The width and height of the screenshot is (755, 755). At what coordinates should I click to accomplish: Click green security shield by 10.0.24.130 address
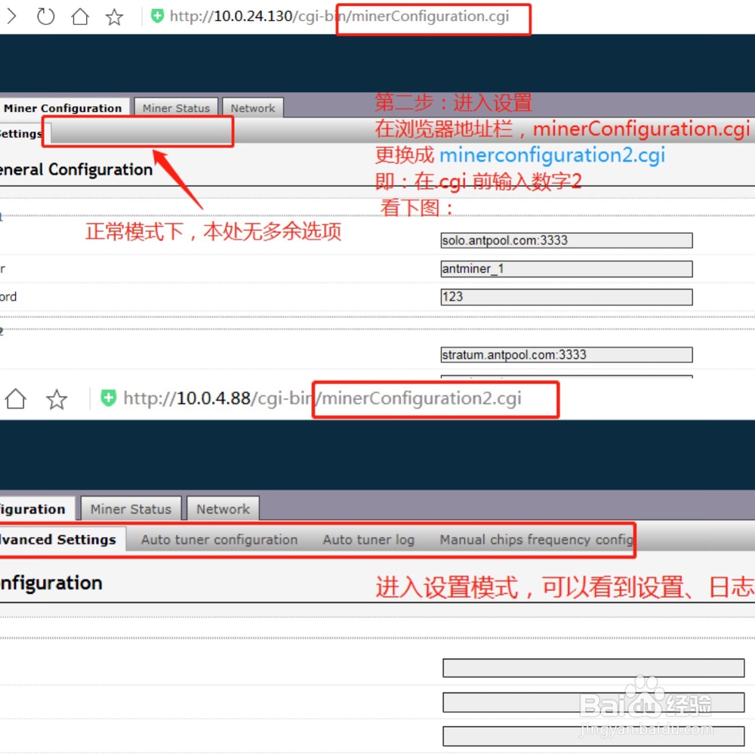157,16
